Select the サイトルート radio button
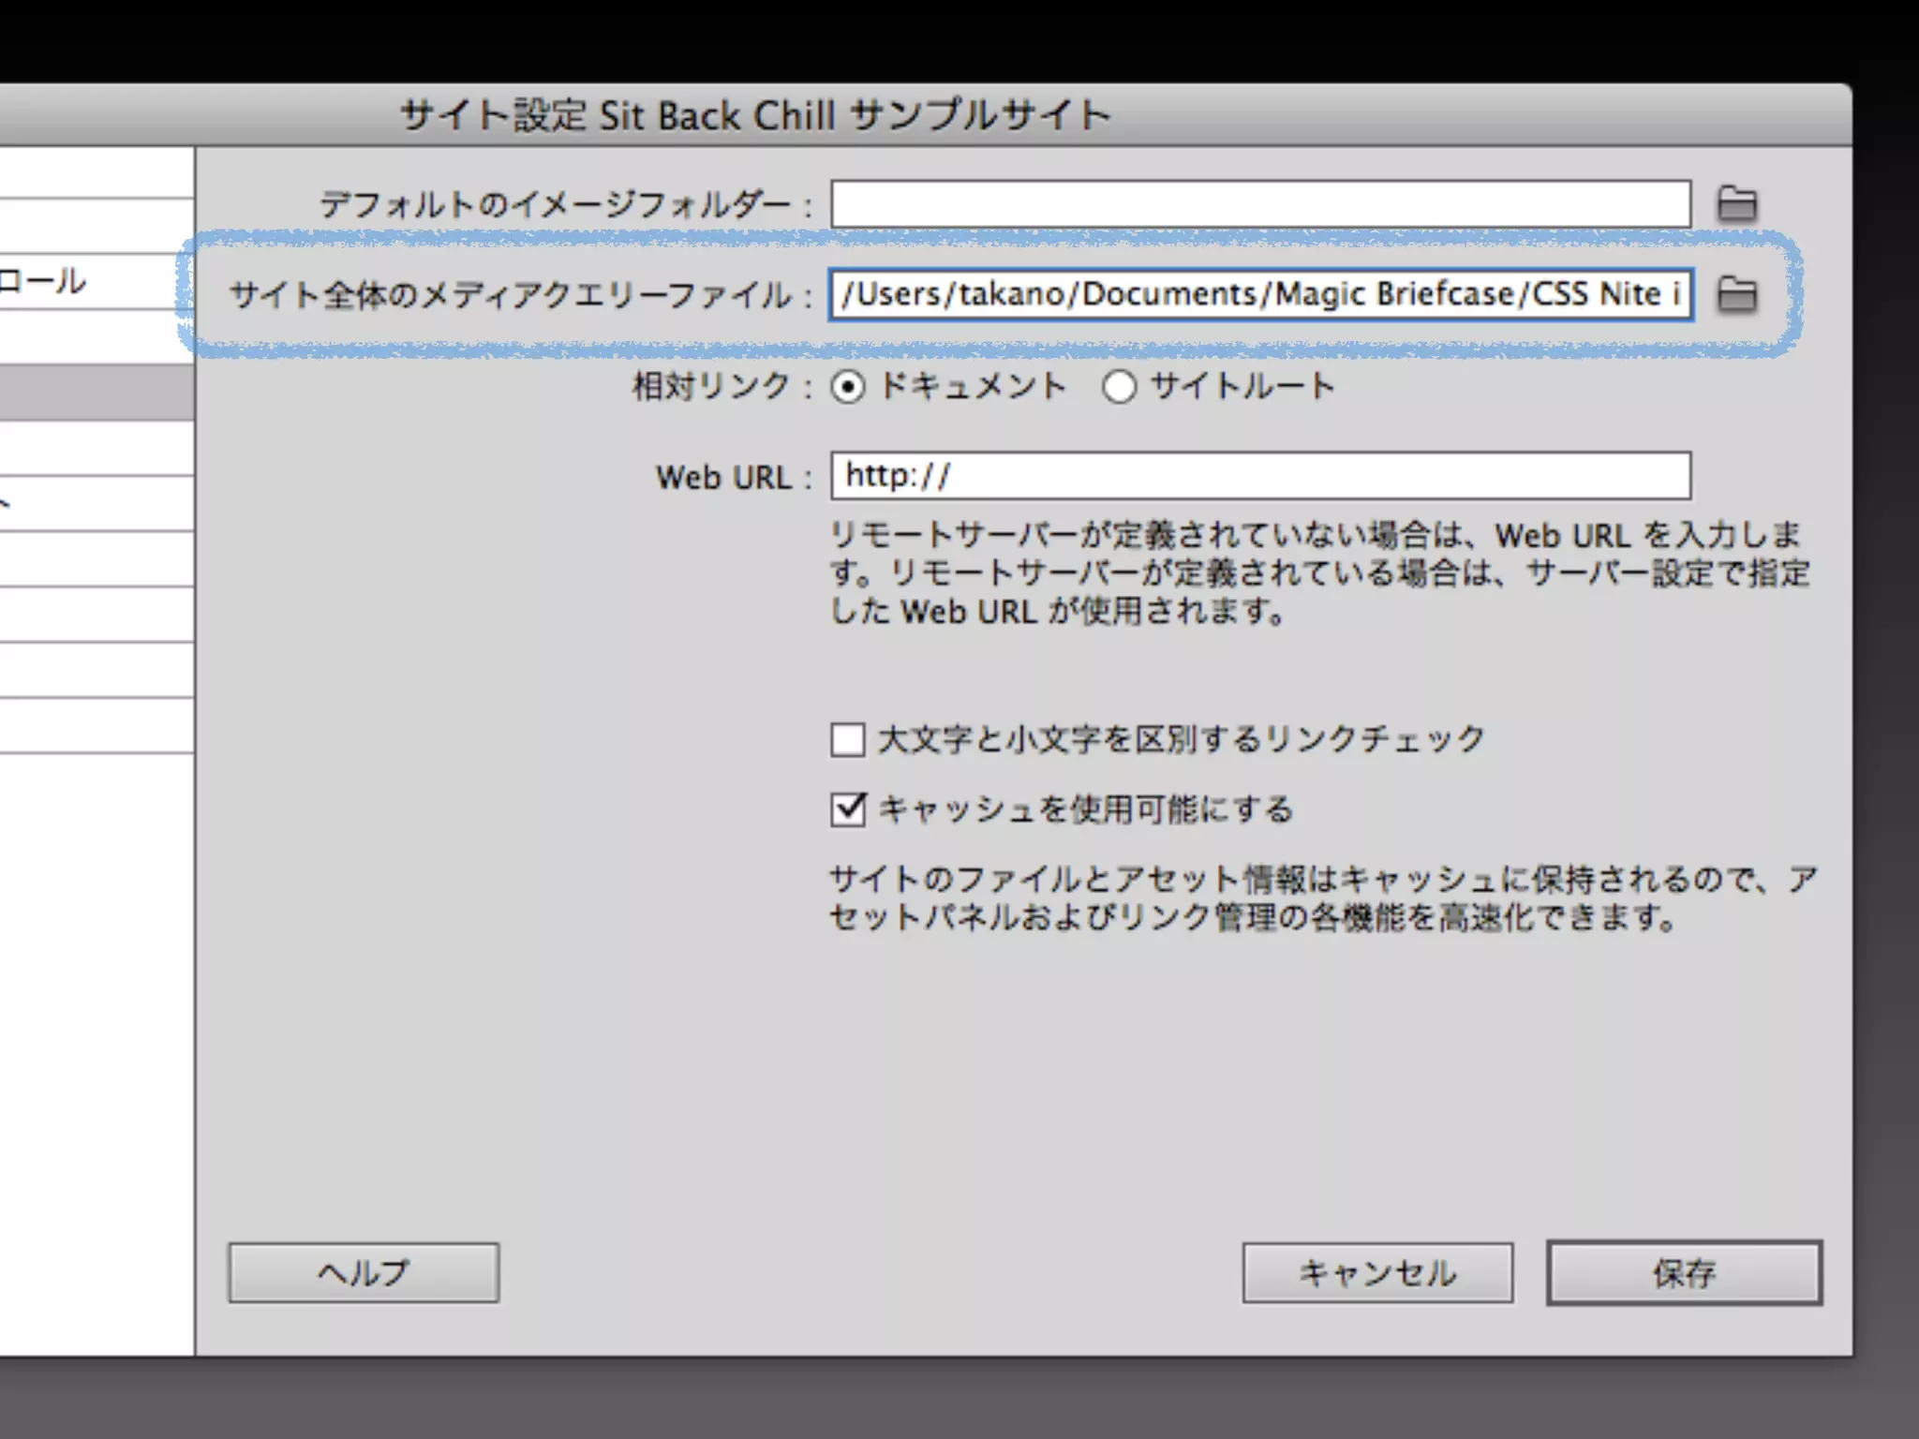Screen dimensions: 1919x1439 tap(1119, 387)
